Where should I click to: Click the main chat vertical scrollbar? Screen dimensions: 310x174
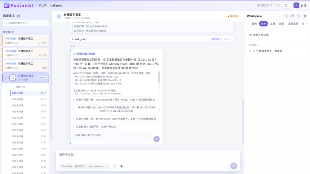(243, 122)
